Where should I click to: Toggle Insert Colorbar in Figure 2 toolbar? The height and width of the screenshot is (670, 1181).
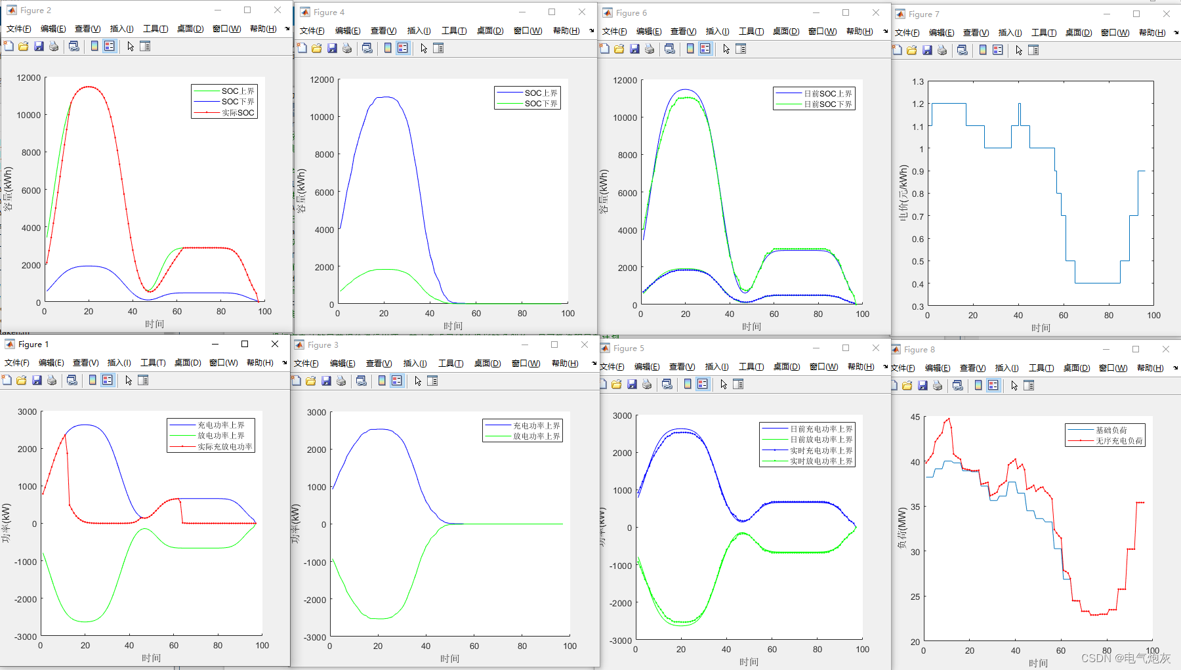coord(94,46)
